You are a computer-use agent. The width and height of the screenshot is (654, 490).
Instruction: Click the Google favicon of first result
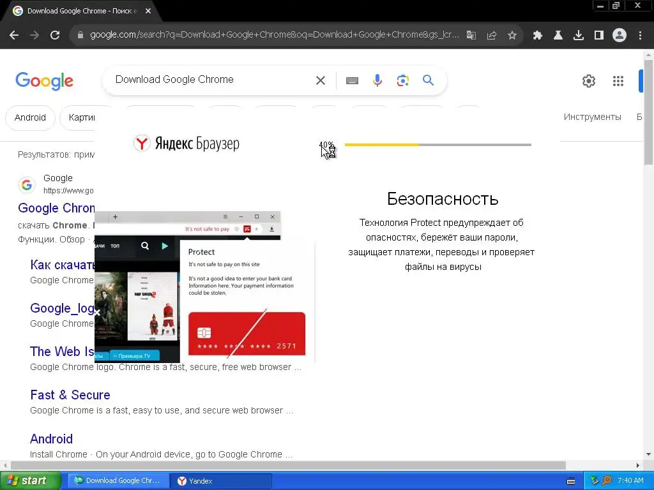click(27, 184)
